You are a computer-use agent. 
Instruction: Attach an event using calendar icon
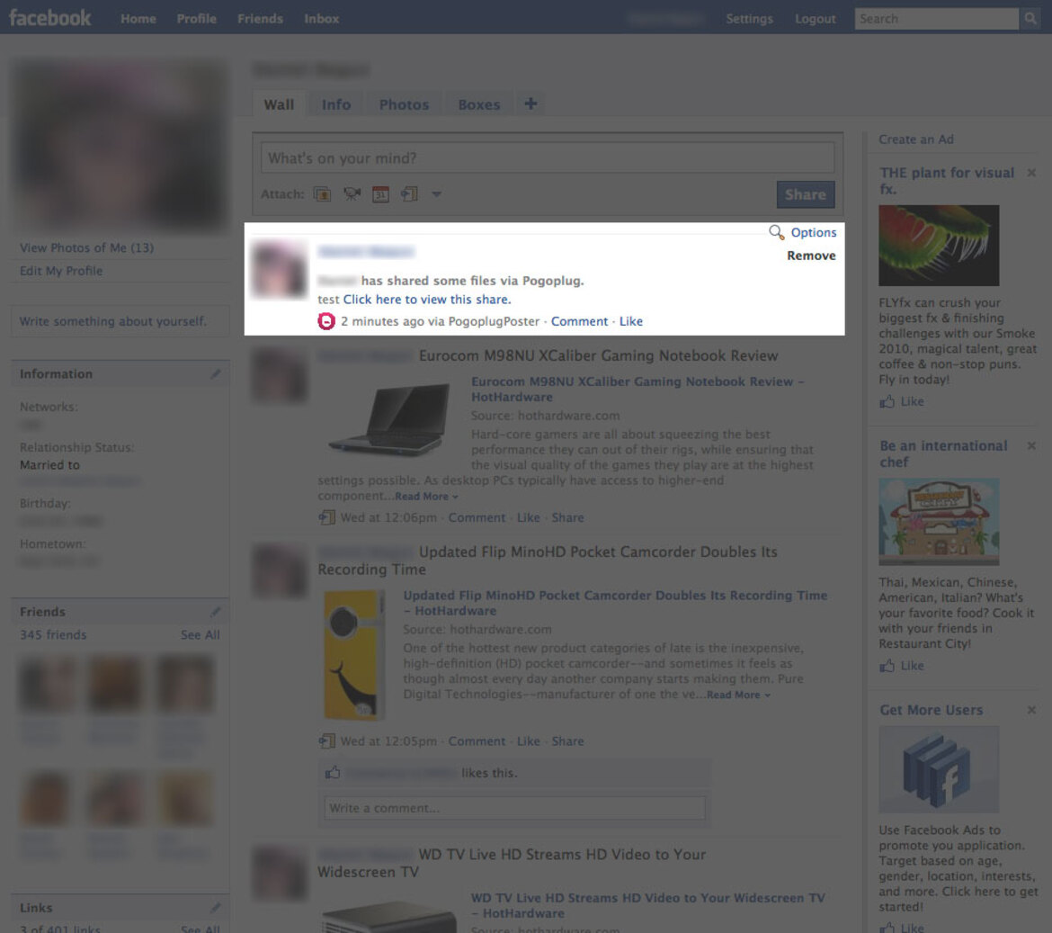tap(380, 194)
